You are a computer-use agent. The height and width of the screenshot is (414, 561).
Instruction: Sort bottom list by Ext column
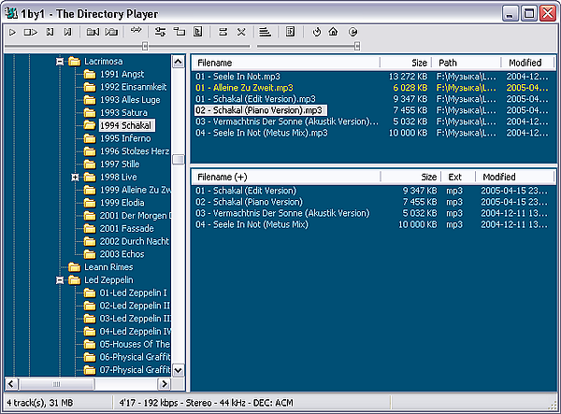tap(455, 176)
